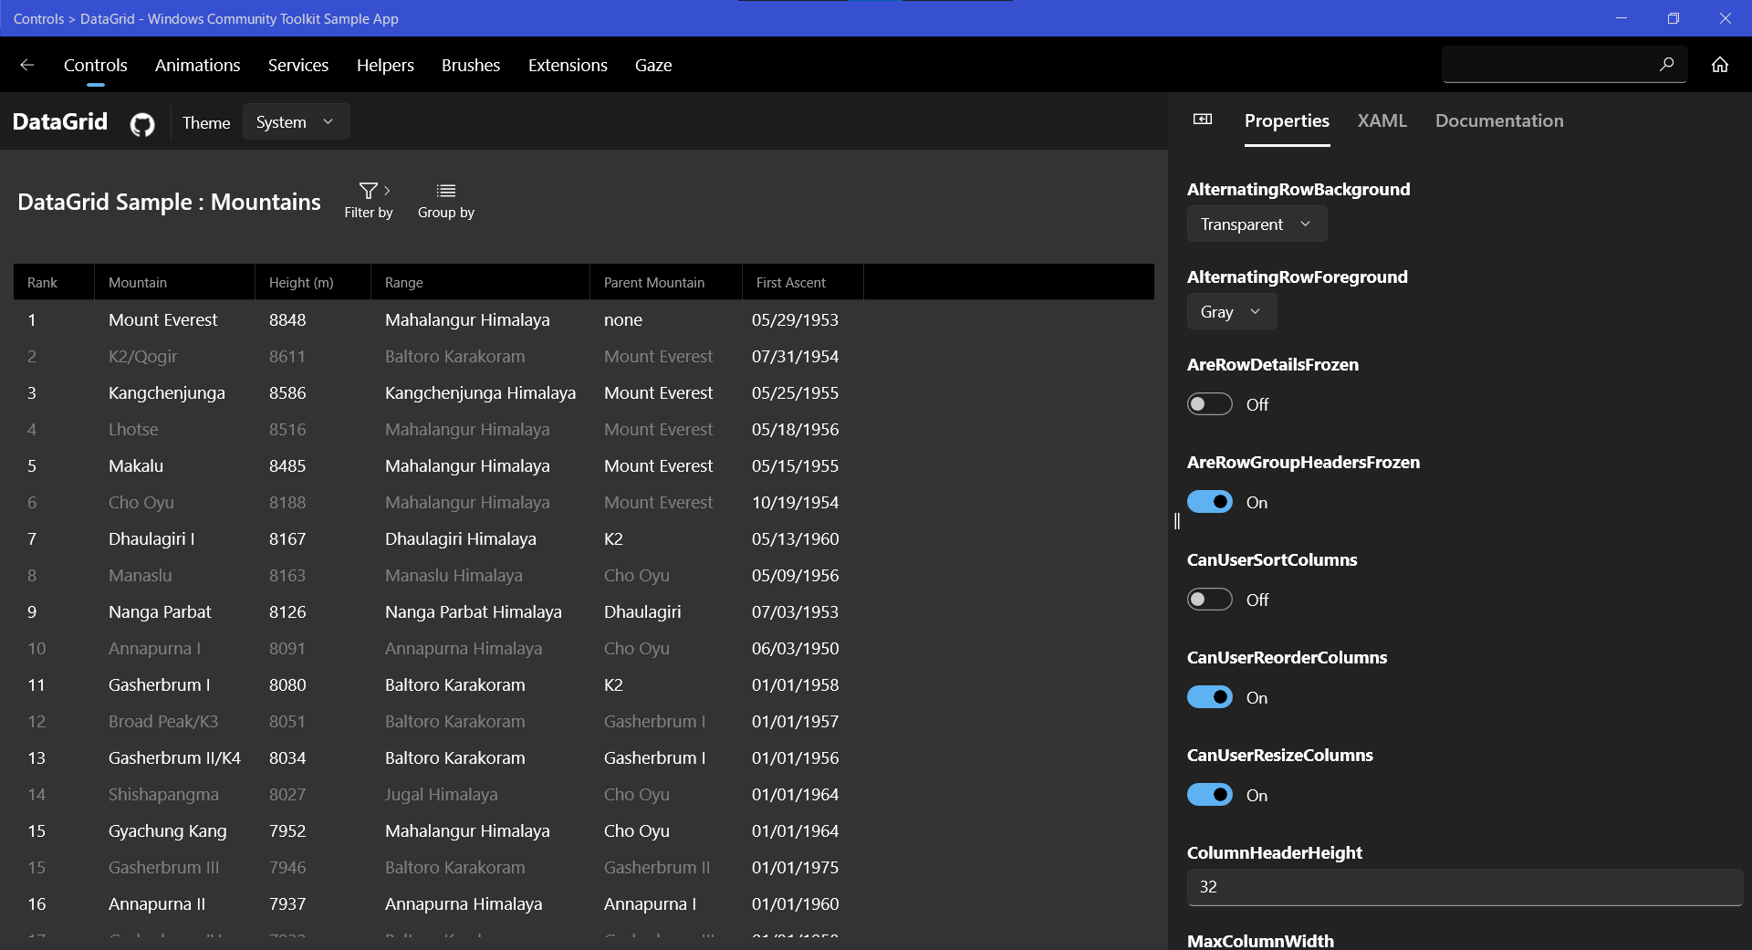
Task: Open the Gaze menu
Action: click(x=653, y=65)
